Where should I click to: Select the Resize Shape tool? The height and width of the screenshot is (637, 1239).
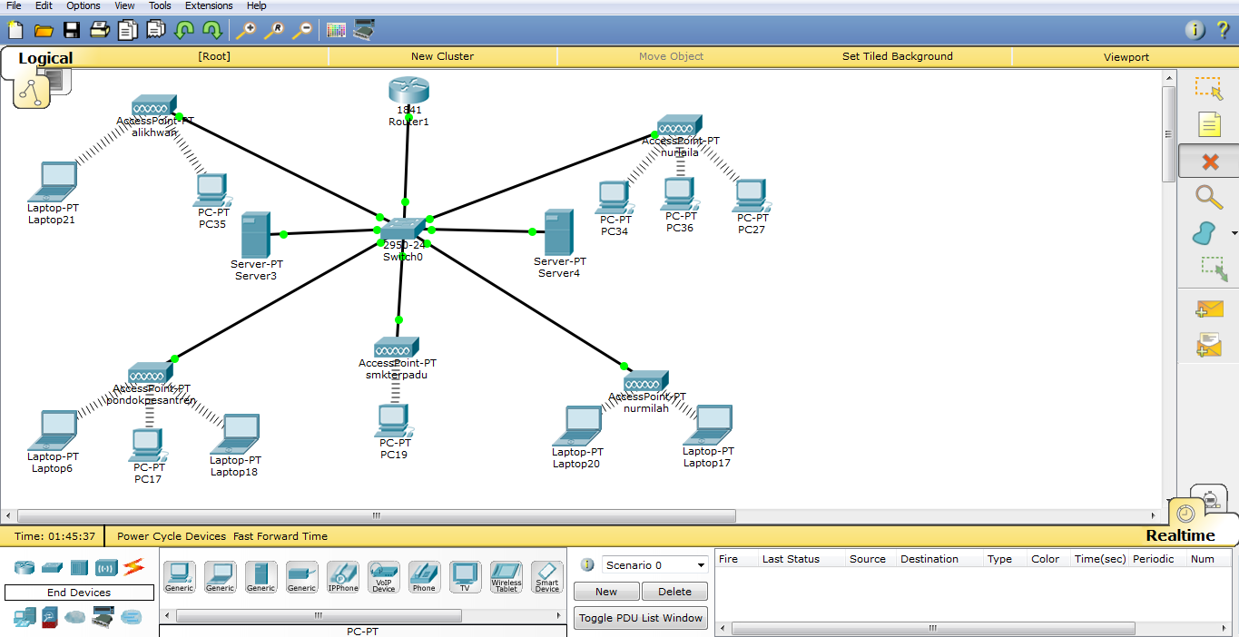point(1213,269)
